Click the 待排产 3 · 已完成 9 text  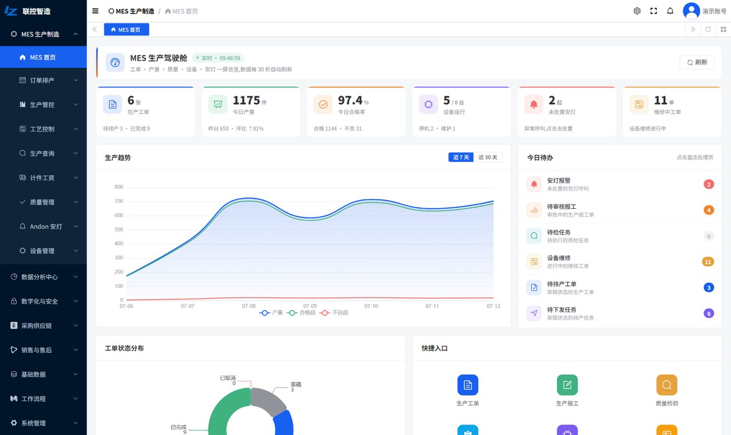[126, 128]
